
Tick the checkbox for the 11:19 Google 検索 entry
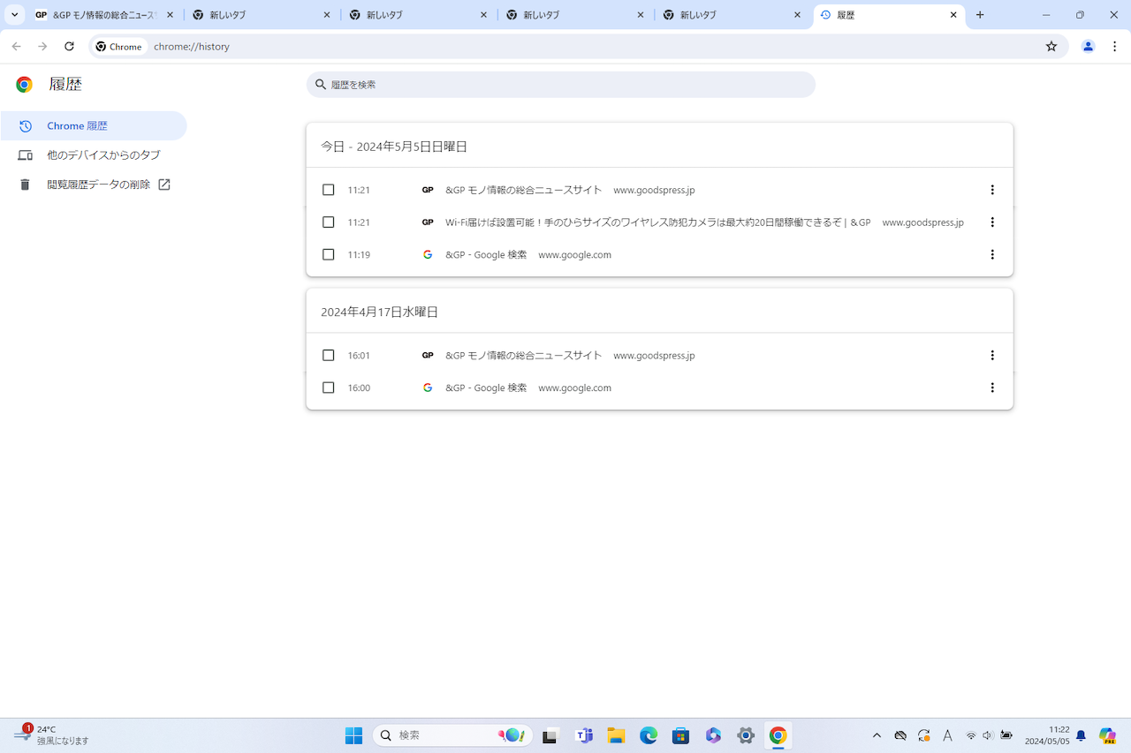tap(329, 255)
